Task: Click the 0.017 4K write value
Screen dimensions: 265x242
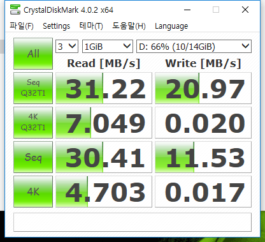Action: click(203, 192)
